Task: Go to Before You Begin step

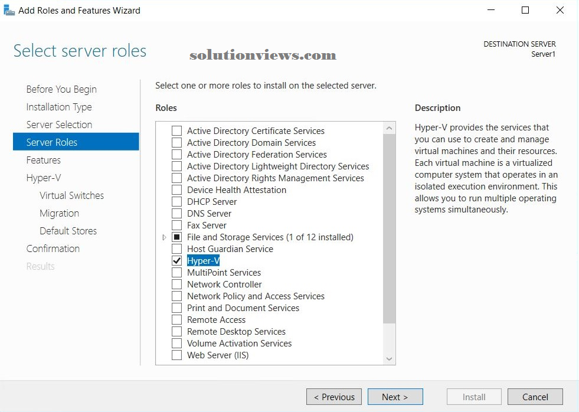Action: tap(61, 89)
